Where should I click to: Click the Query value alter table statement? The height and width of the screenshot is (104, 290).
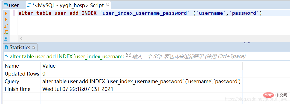(141, 82)
